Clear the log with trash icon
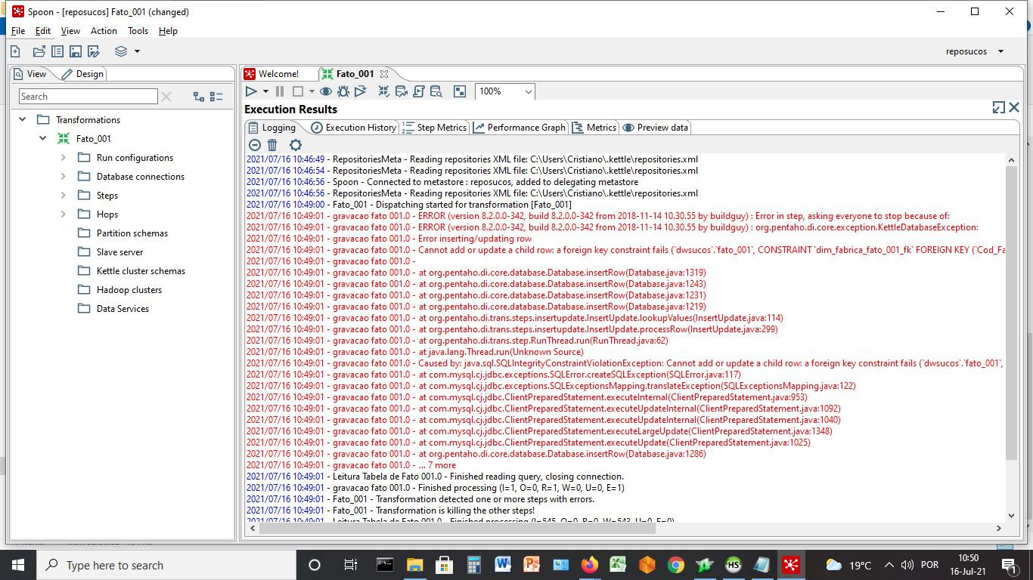Viewport: 1033px width, 580px height. 272,145
